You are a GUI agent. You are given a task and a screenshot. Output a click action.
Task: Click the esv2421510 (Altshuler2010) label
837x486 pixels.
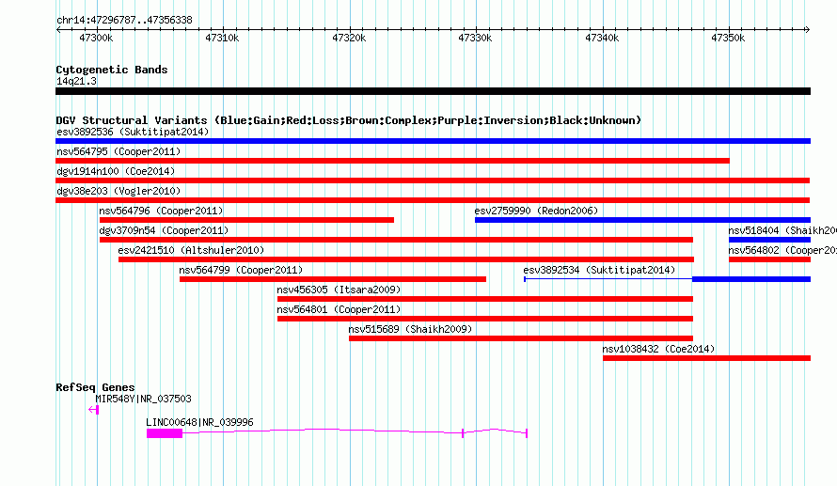click(191, 250)
